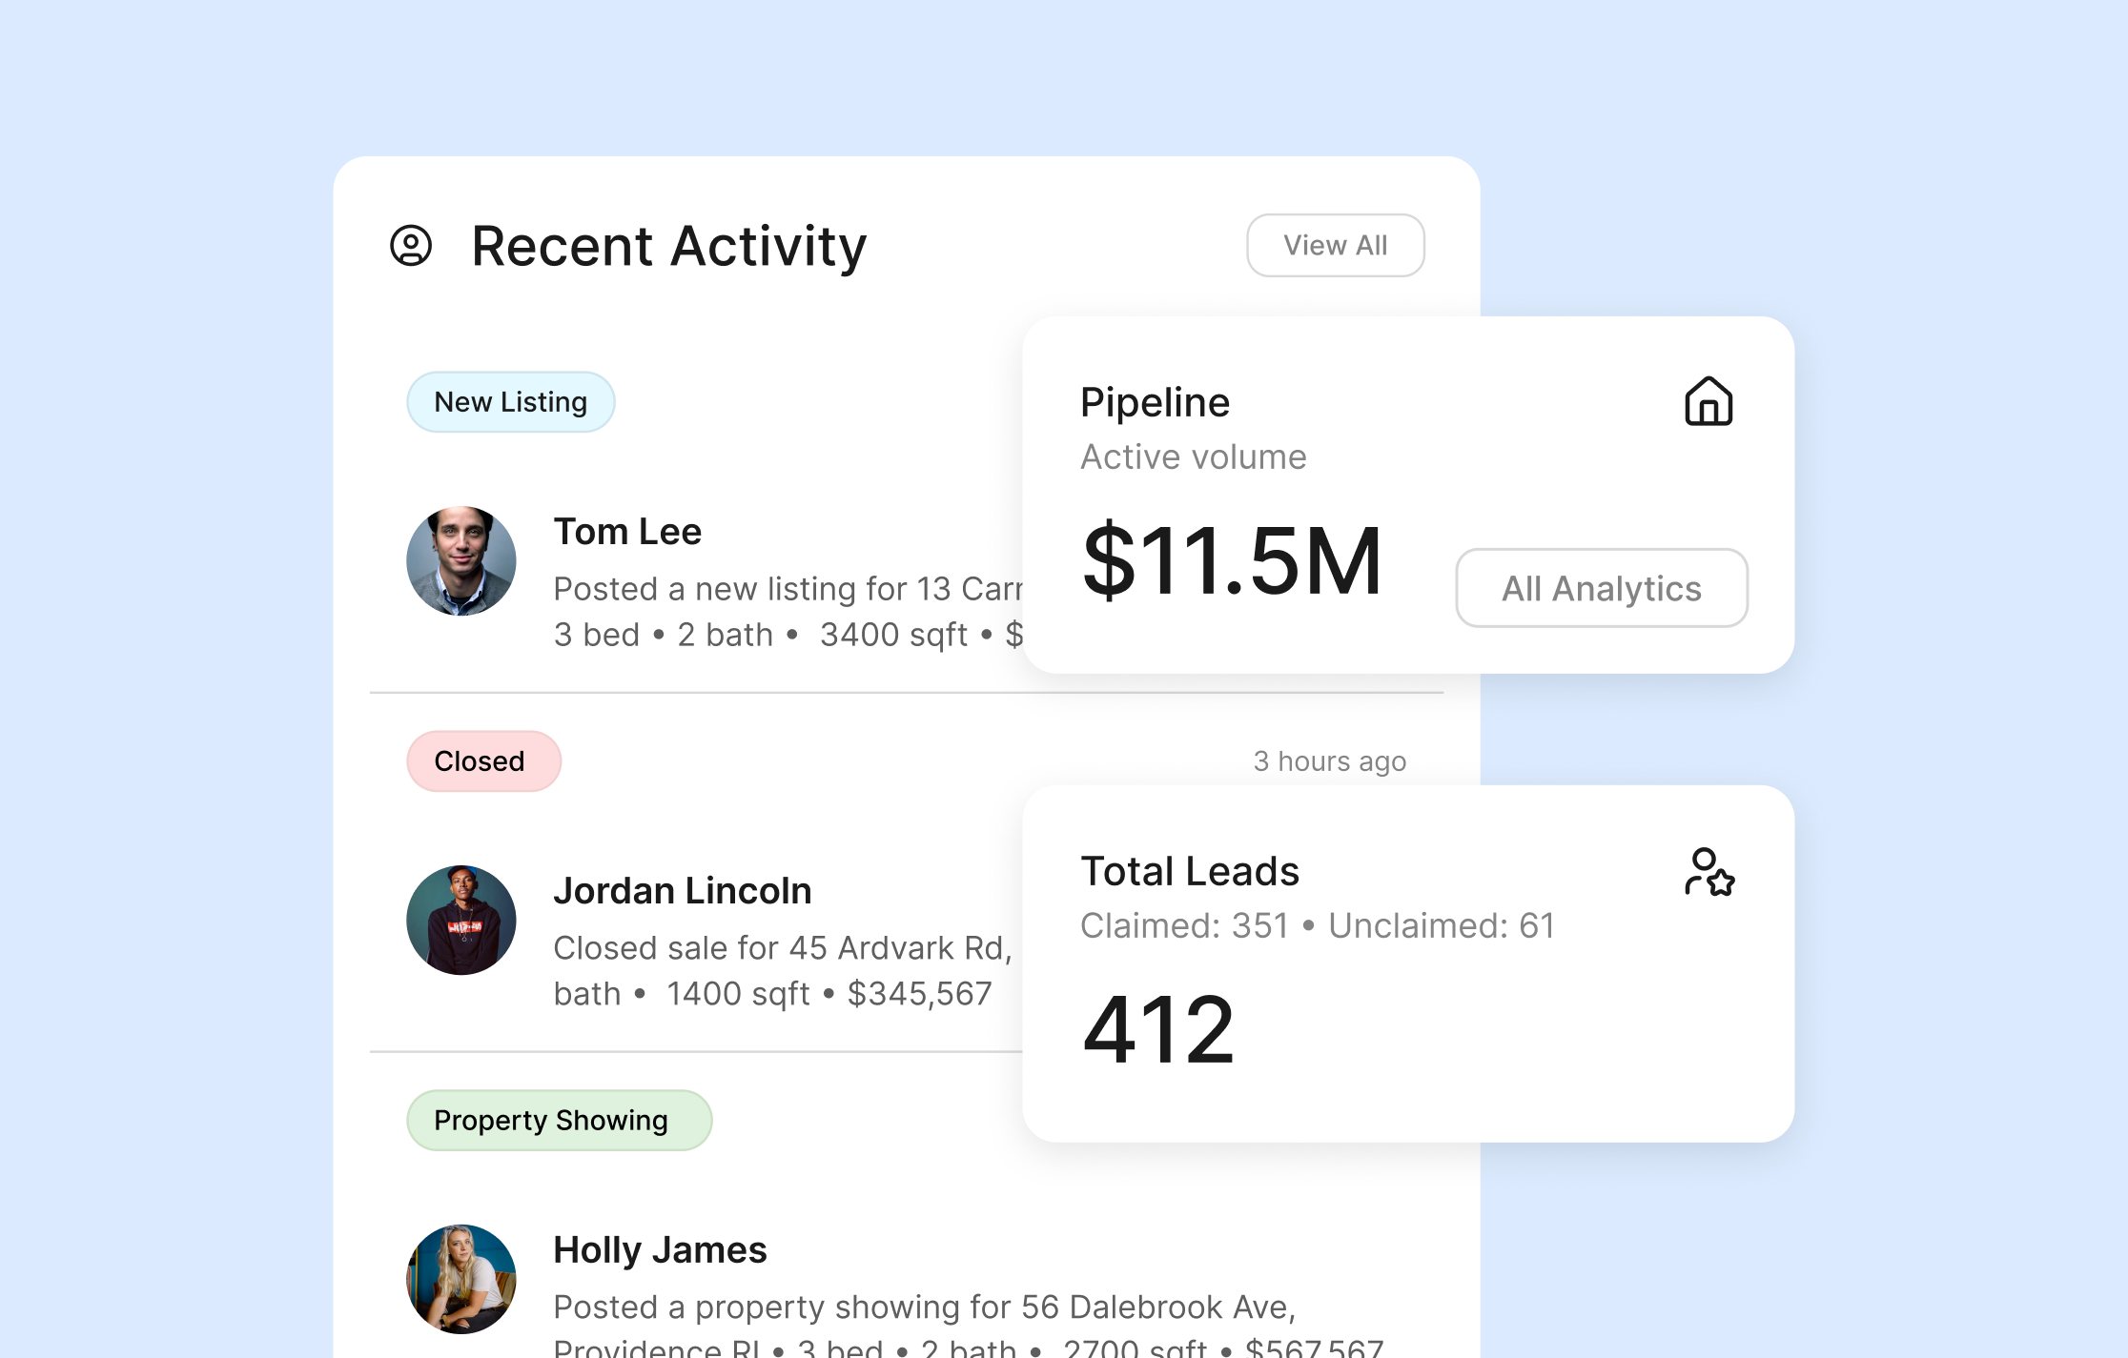This screenshot has height=1358, width=2128.
Task: Click Holly James's profile avatar
Action: 461,1279
